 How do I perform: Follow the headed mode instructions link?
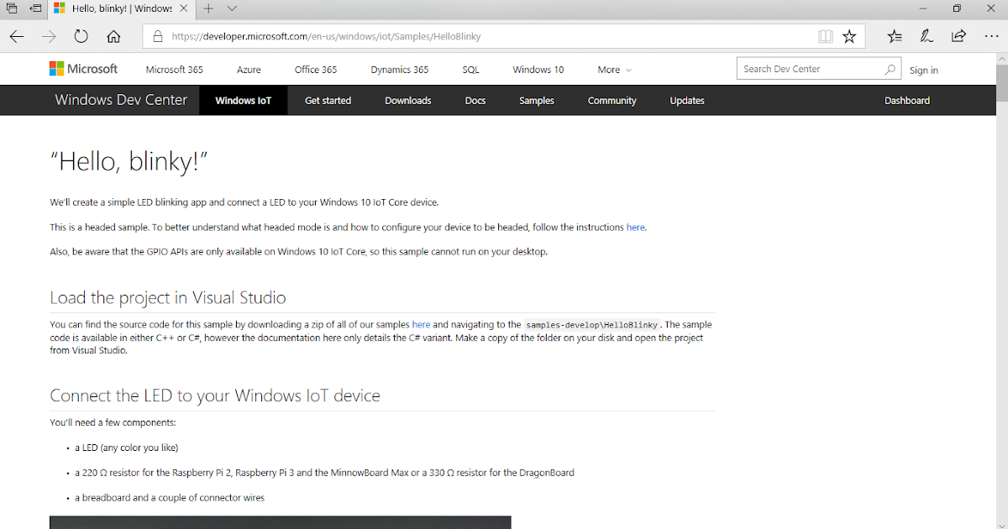[x=636, y=227]
